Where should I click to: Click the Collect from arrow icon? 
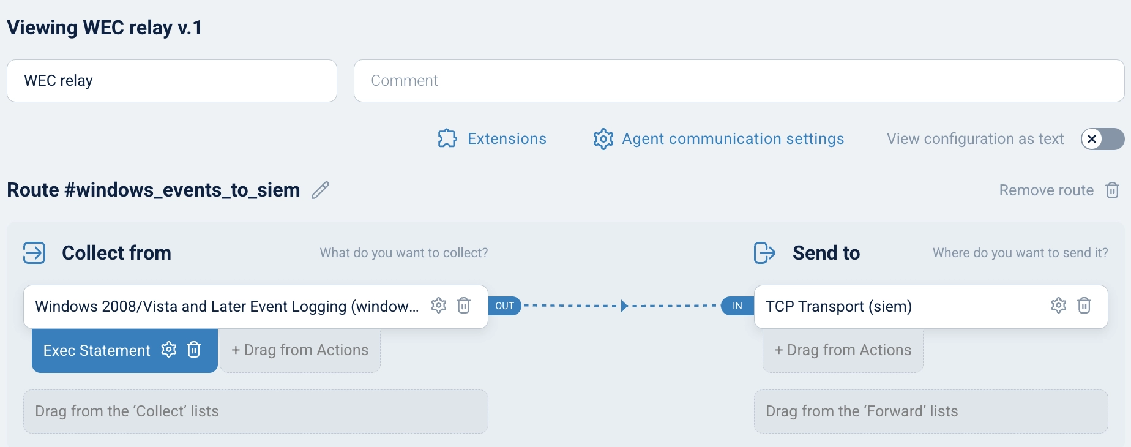34,252
